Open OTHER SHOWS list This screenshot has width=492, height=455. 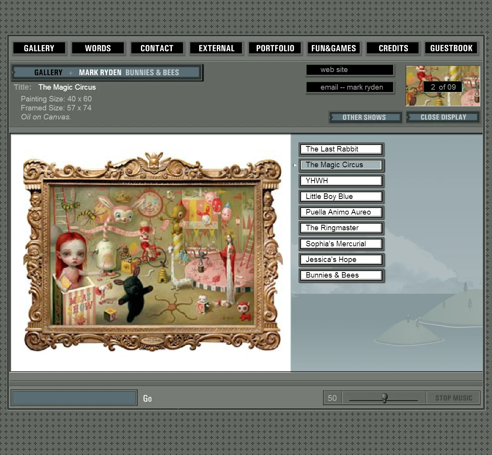point(365,117)
